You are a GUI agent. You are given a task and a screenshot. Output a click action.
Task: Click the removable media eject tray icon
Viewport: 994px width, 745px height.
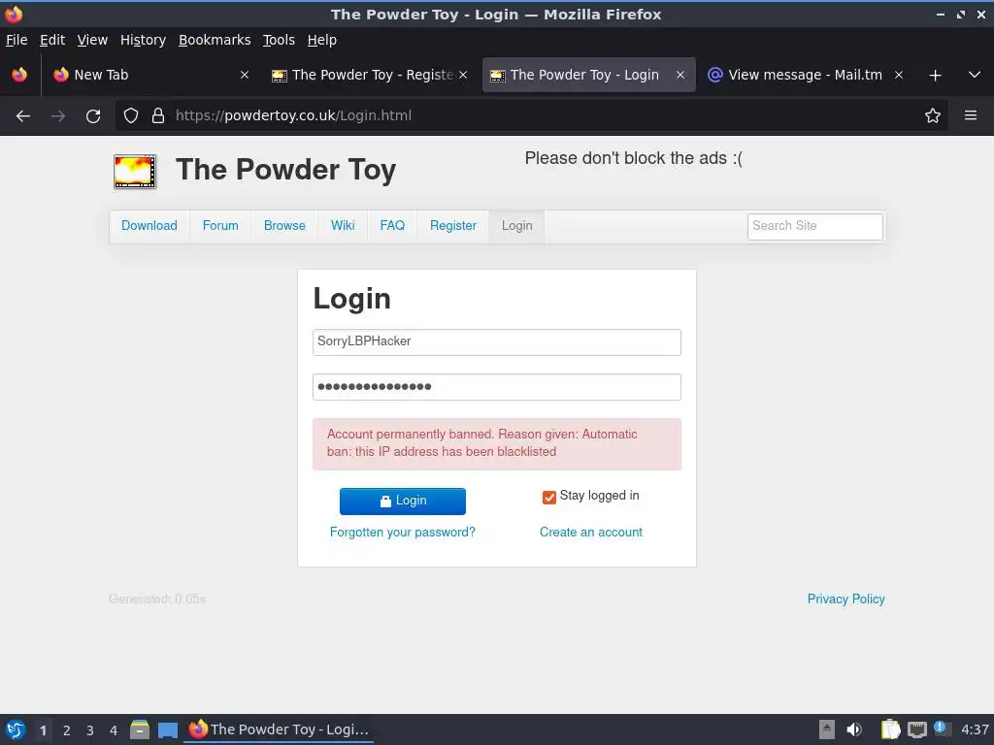click(827, 729)
